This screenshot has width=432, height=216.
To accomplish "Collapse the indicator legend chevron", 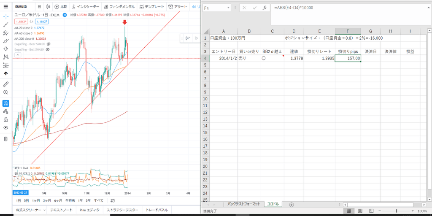I will tap(17, 55).
